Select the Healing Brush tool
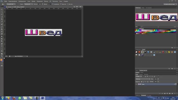Viewport: 178px width, 100px height. pyautogui.click(x=2, y=24)
